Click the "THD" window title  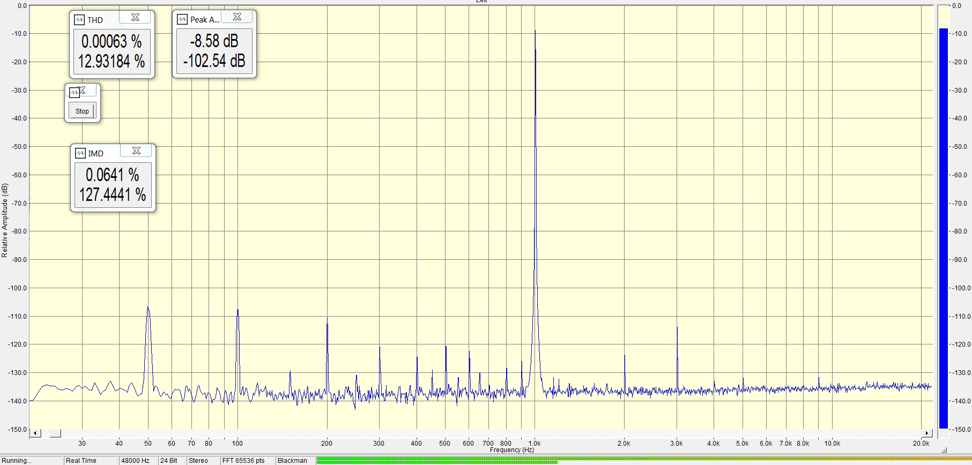click(95, 20)
